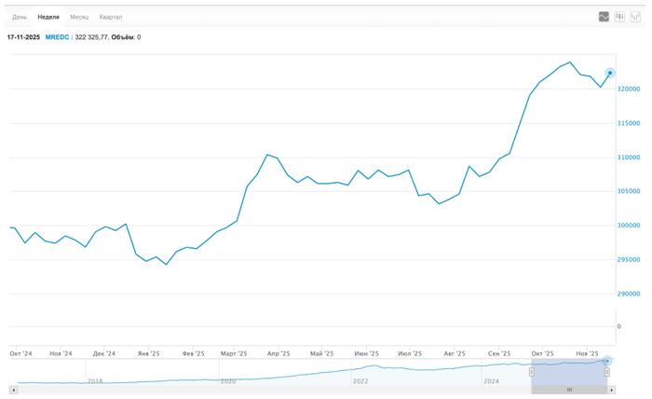This screenshot has width=652, height=399.
Task: Click the MREDC series label
Action: point(57,37)
